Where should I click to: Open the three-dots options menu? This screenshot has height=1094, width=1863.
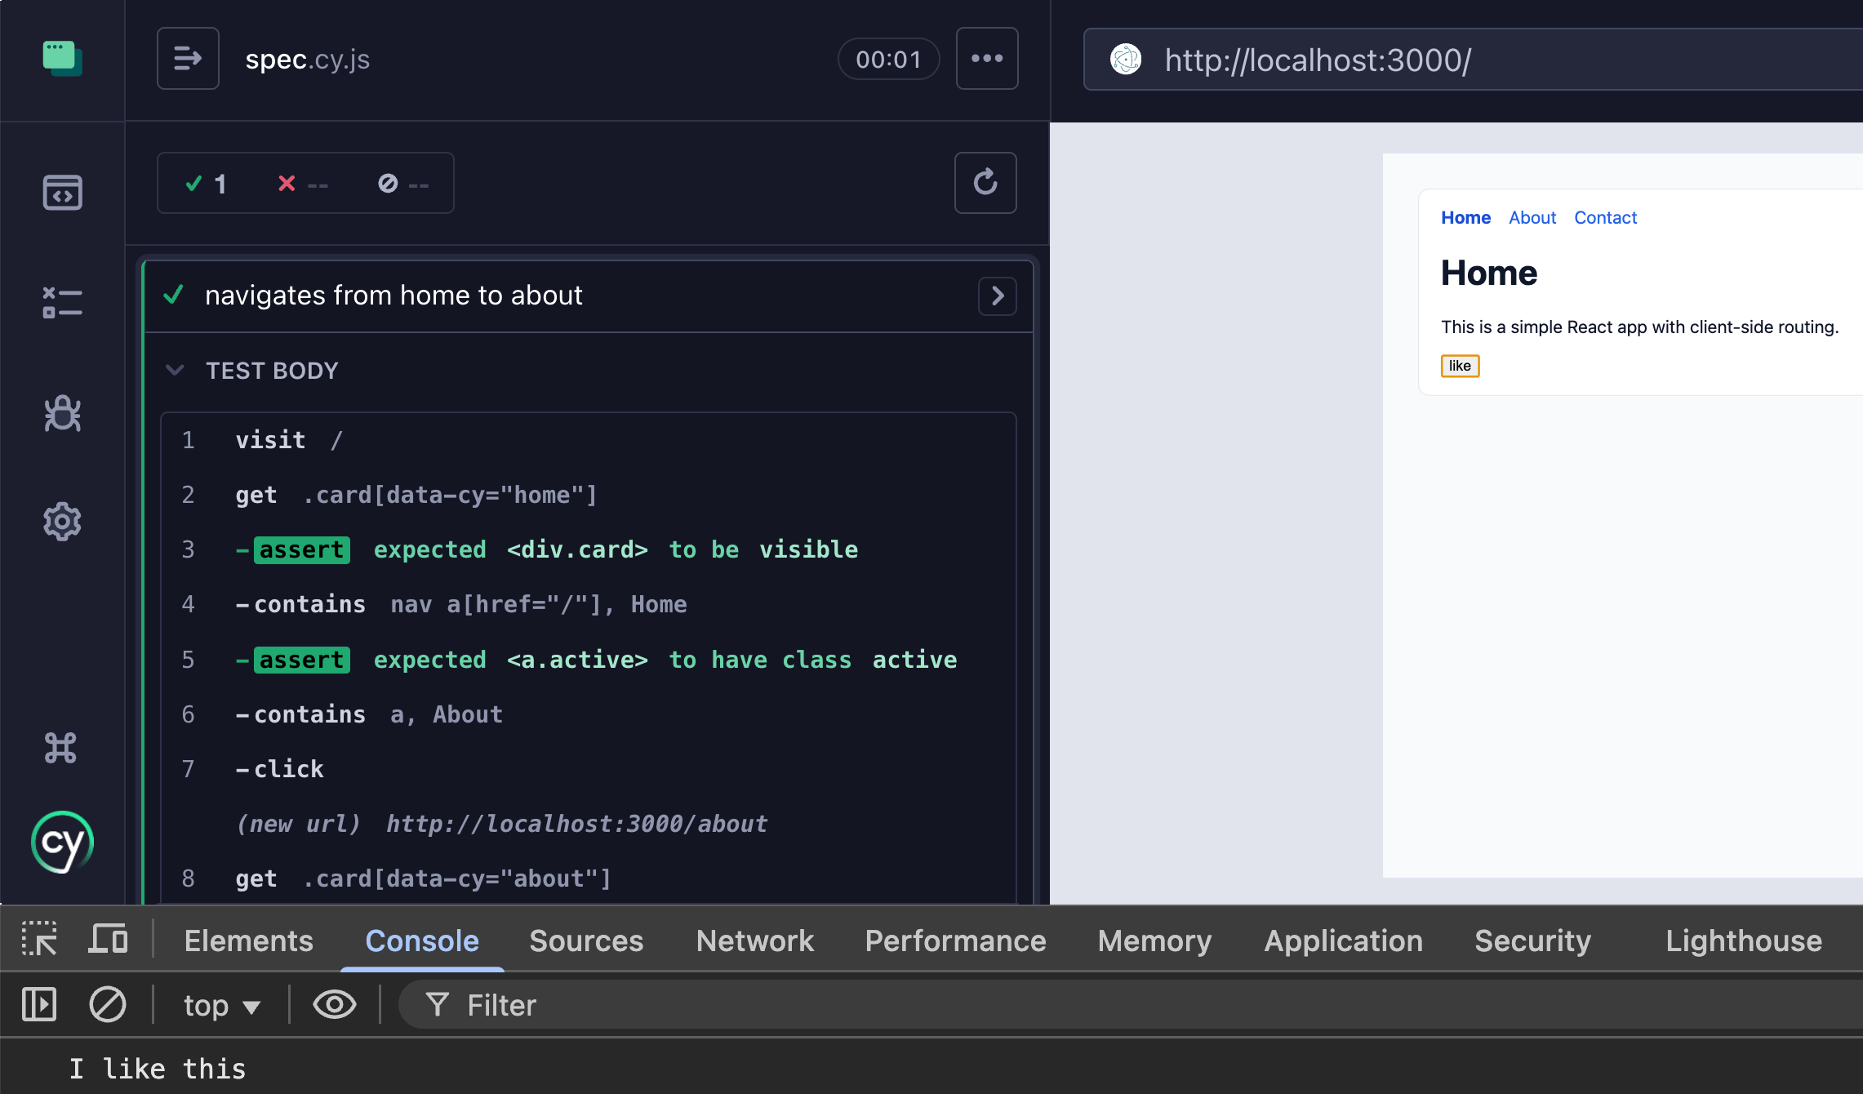click(x=987, y=59)
